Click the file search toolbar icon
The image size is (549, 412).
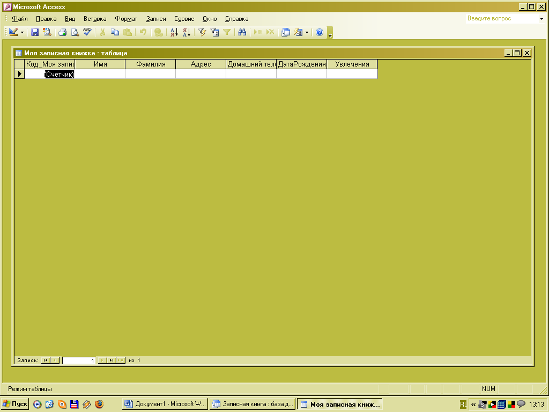(47, 32)
